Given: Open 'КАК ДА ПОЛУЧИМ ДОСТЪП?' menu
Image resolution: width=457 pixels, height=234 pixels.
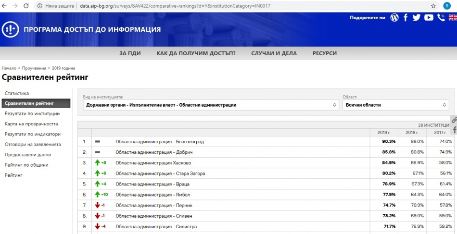Looking at the screenshot, I should (x=196, y=53).
